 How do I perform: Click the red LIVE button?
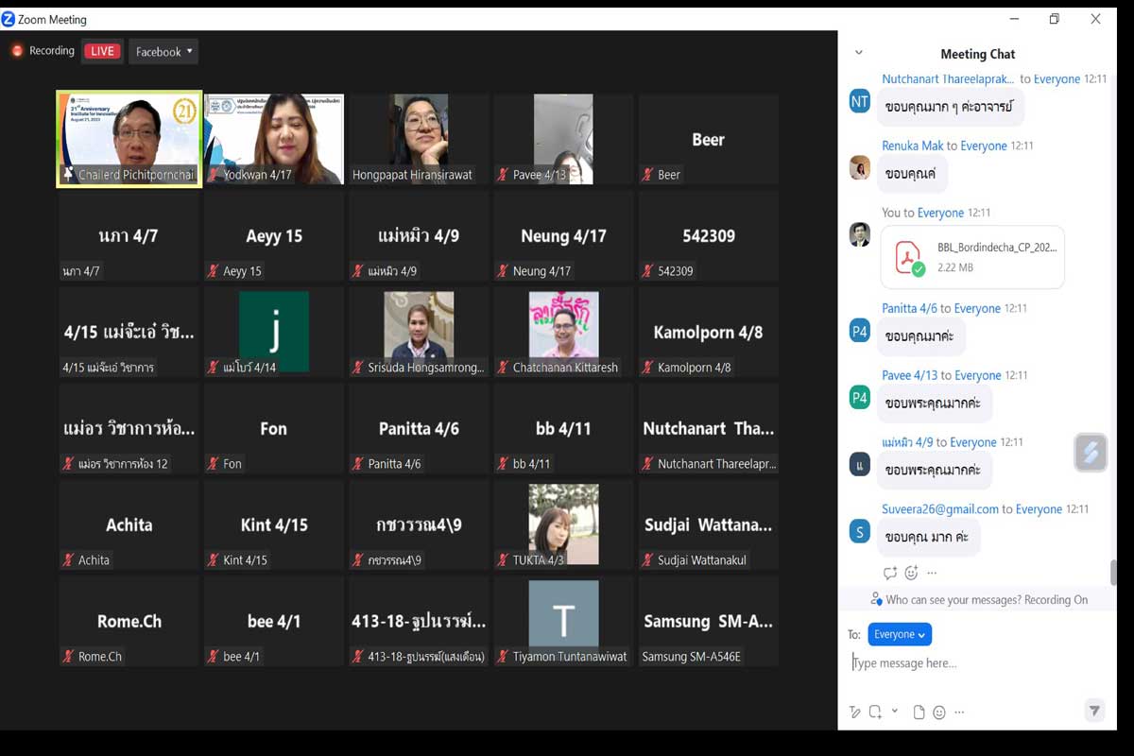pyautogui.click(x=102, y=52)
